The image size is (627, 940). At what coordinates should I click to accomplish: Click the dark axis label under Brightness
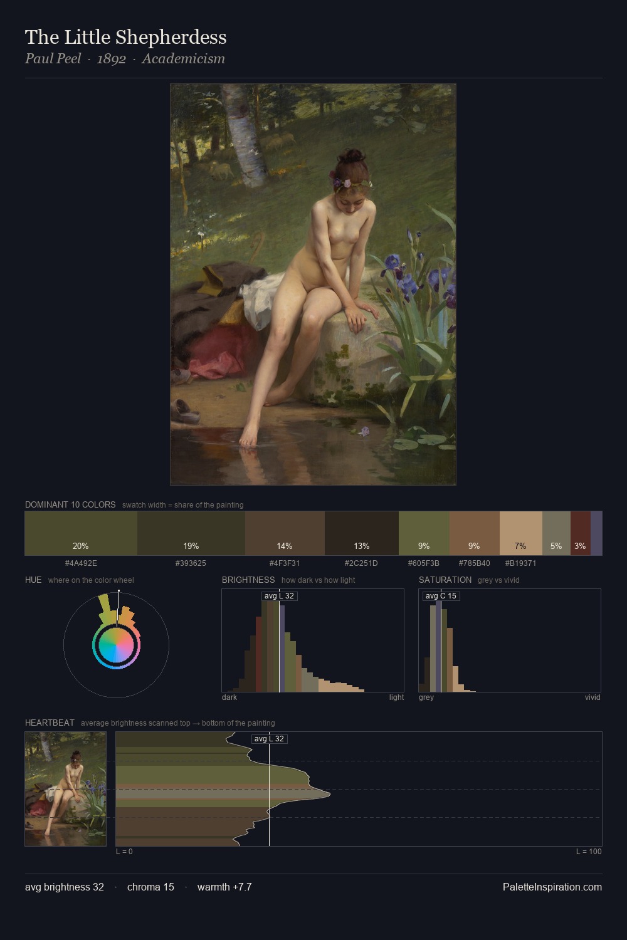pos(229,697)
